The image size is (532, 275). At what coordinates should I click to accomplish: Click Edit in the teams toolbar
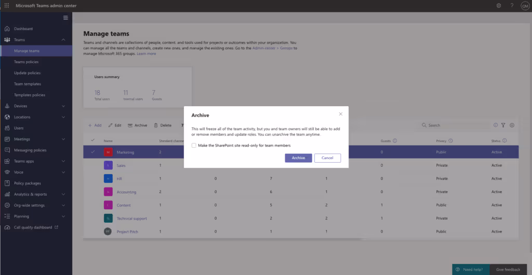115,125
